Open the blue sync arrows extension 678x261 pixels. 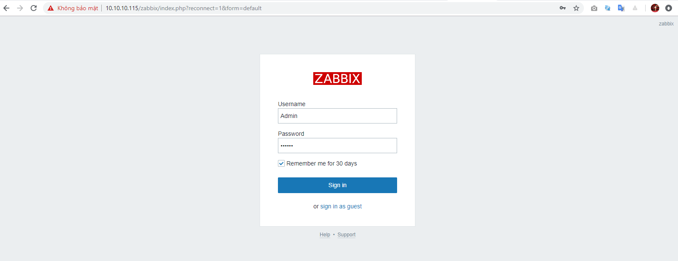click(x=608, y=8)
